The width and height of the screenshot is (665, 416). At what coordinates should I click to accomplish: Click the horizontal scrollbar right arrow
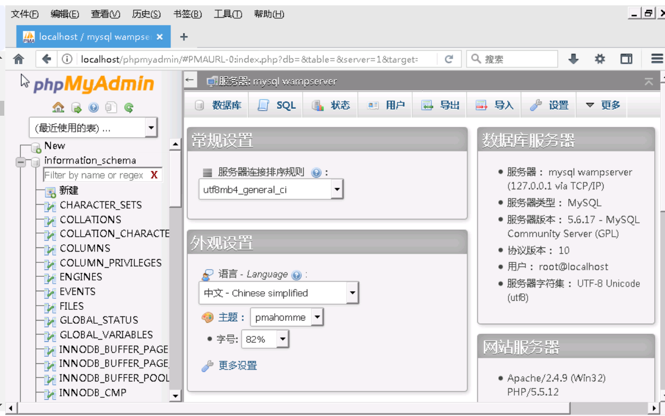point(654,409)
